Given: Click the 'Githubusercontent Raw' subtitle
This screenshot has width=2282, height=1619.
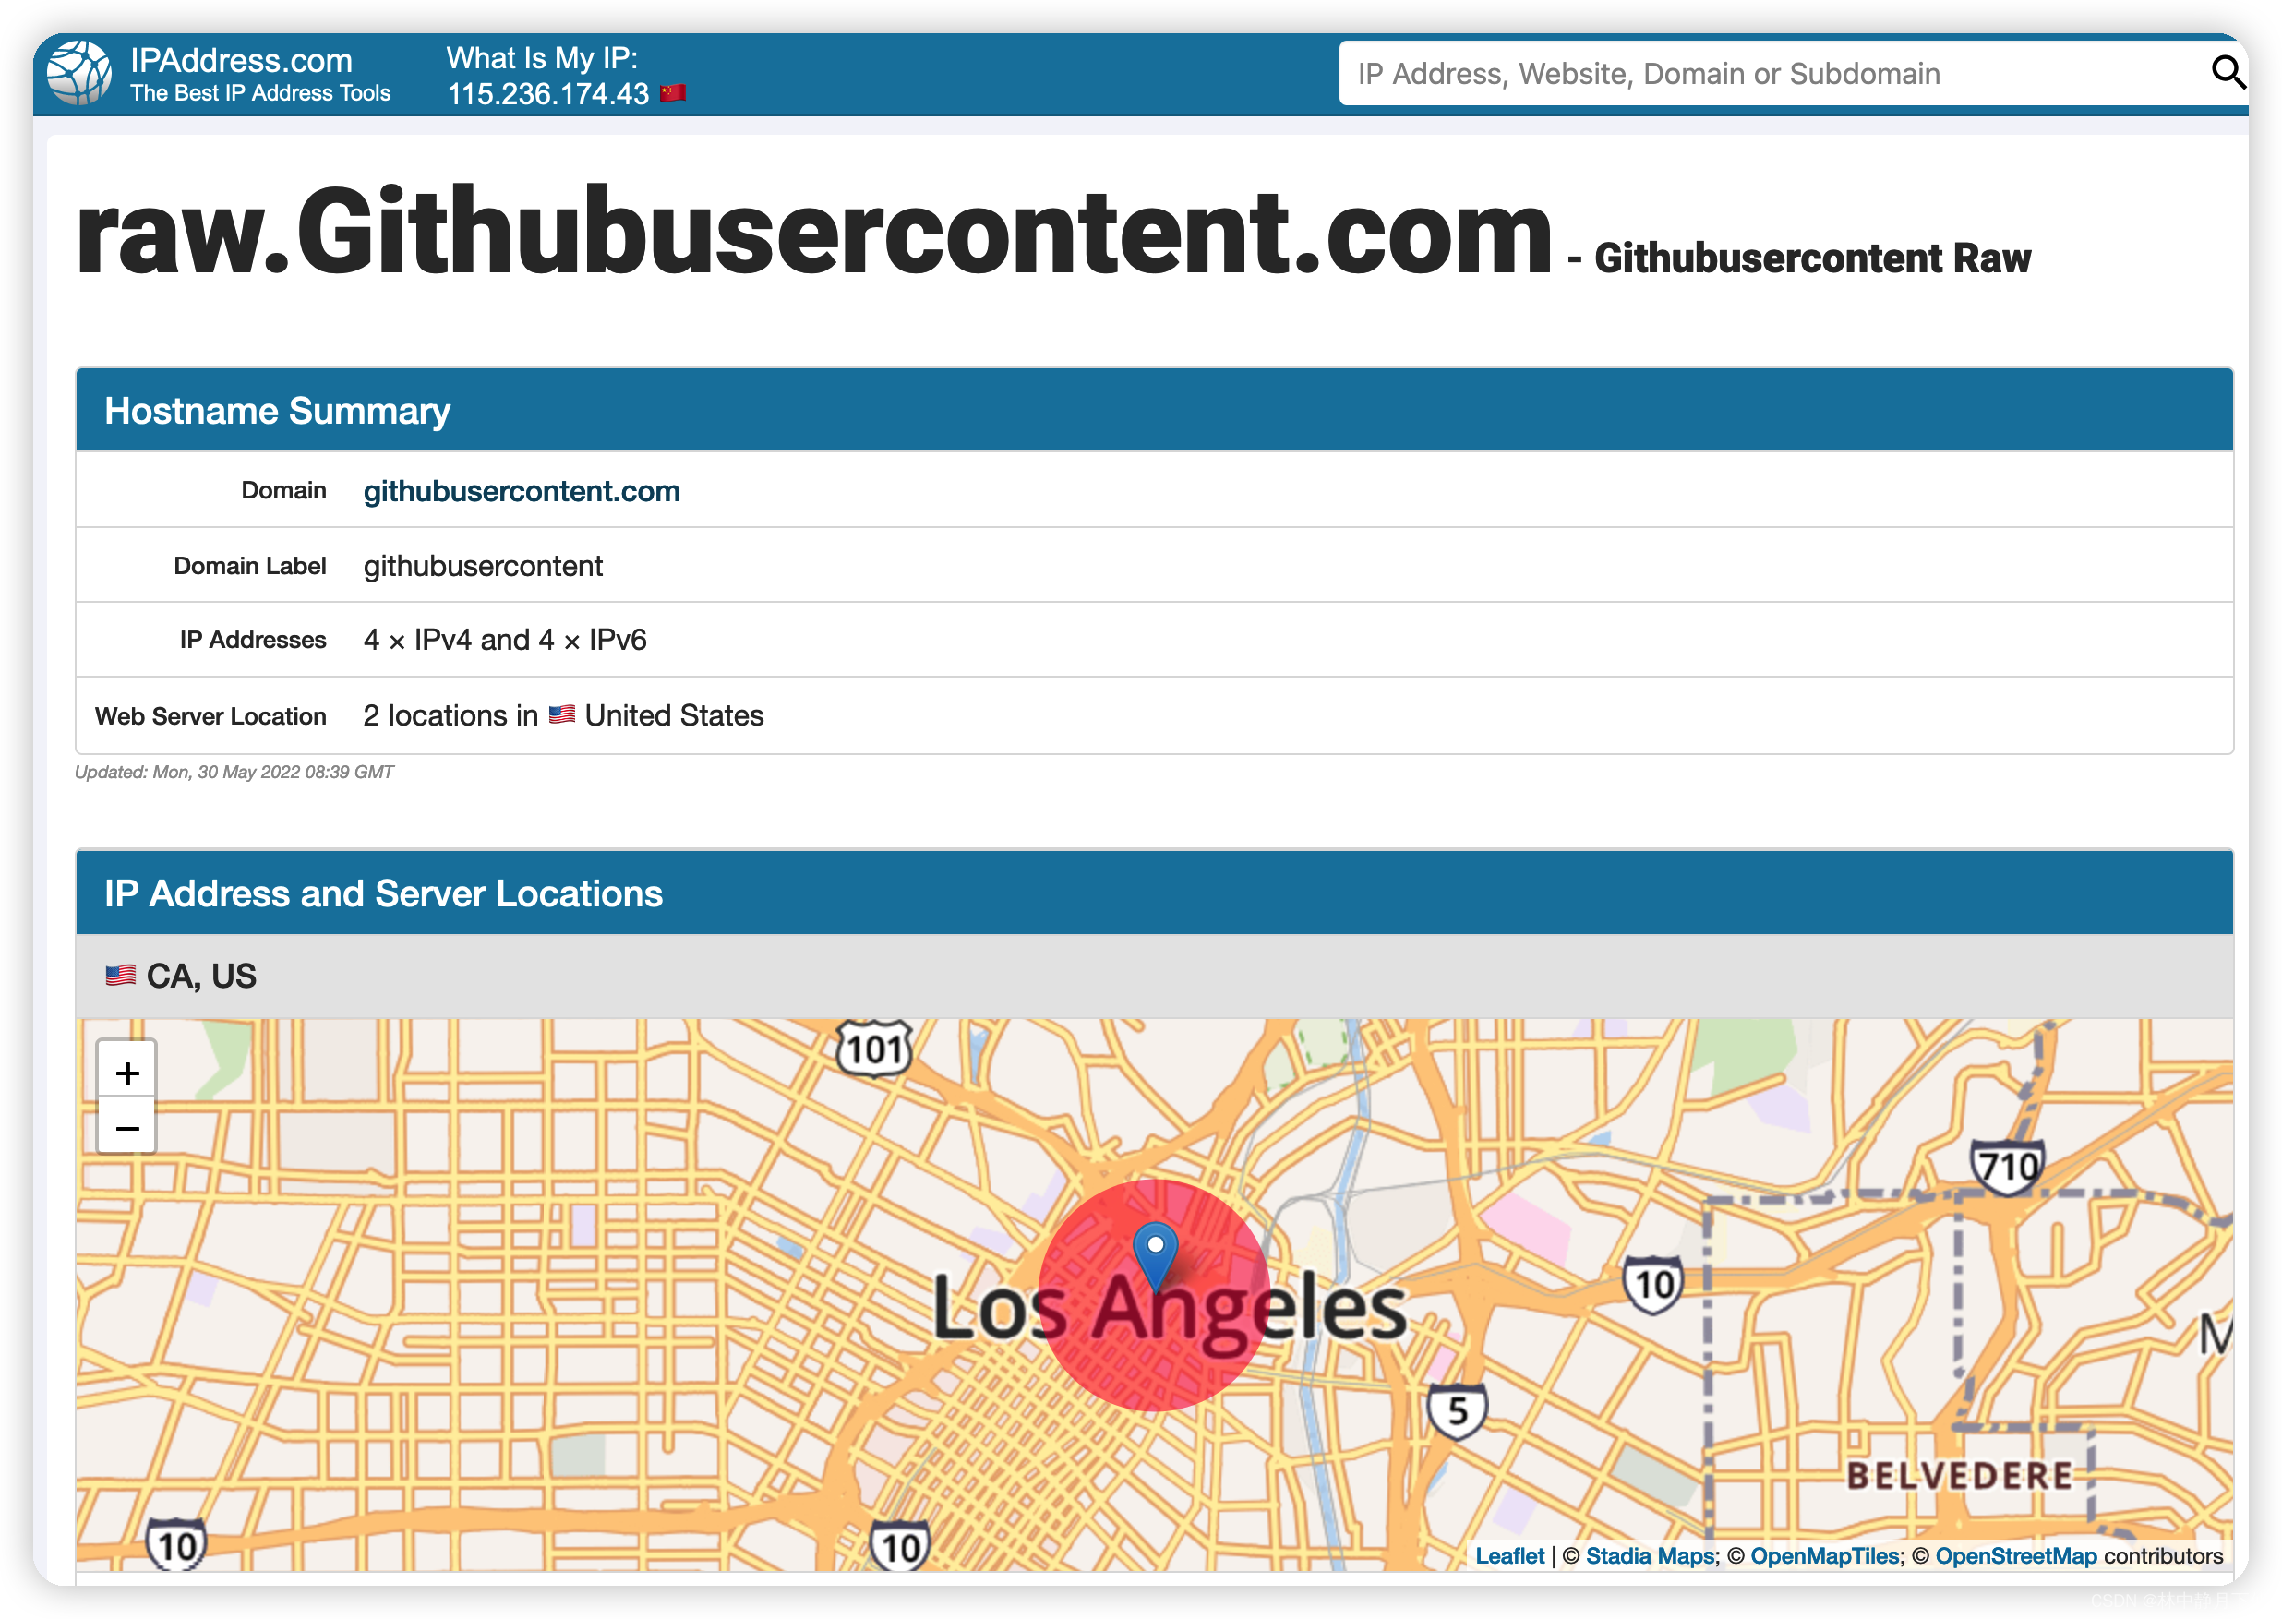Looking at the screenshot, I should [x=1812, y=258].
